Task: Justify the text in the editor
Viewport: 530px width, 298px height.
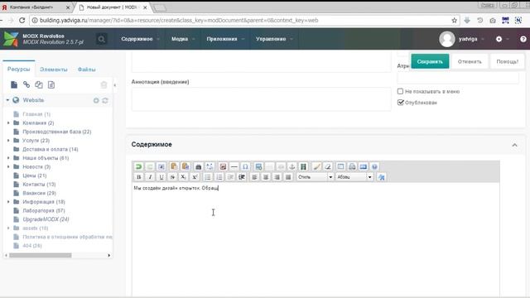Action: [x=288, y=177]
